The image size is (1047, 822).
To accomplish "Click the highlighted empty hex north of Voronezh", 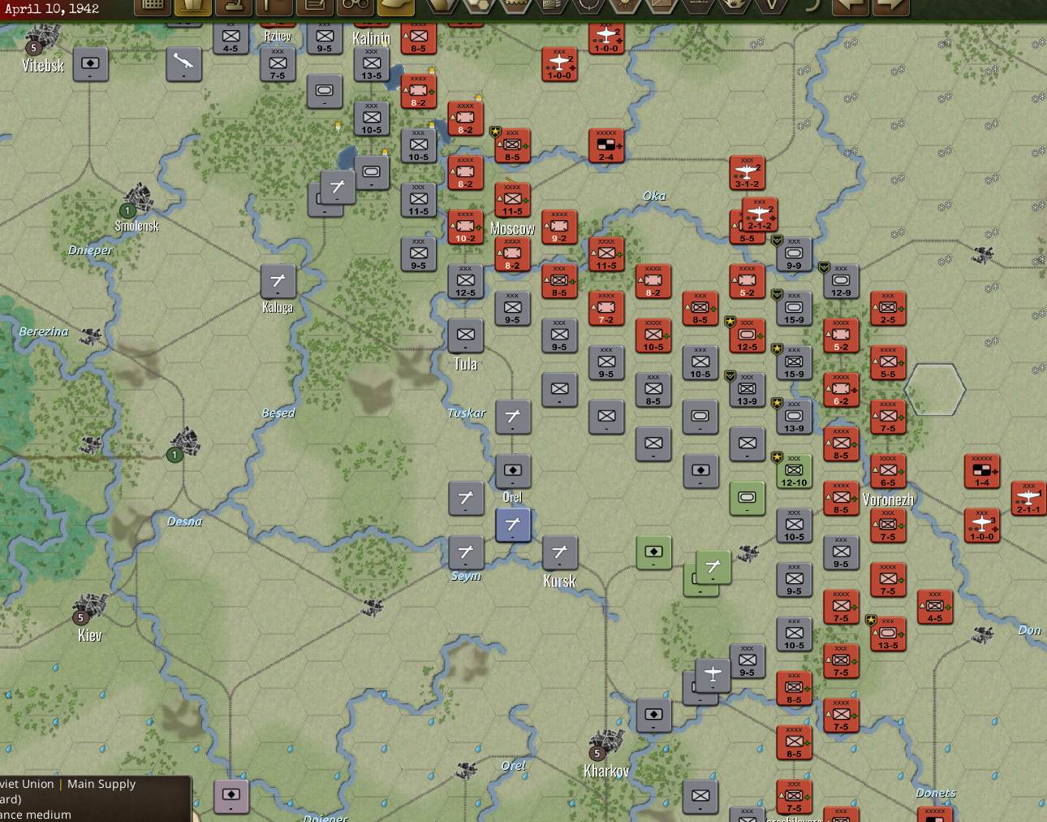I will coord(935,390).
